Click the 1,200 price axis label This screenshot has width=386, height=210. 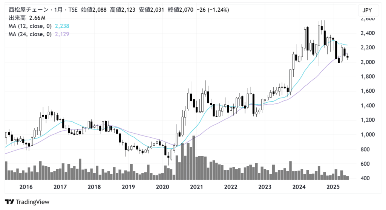coord(368,120)
